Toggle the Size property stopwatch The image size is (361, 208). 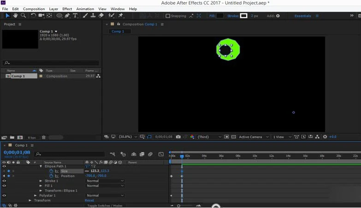[x=51, y=171]
